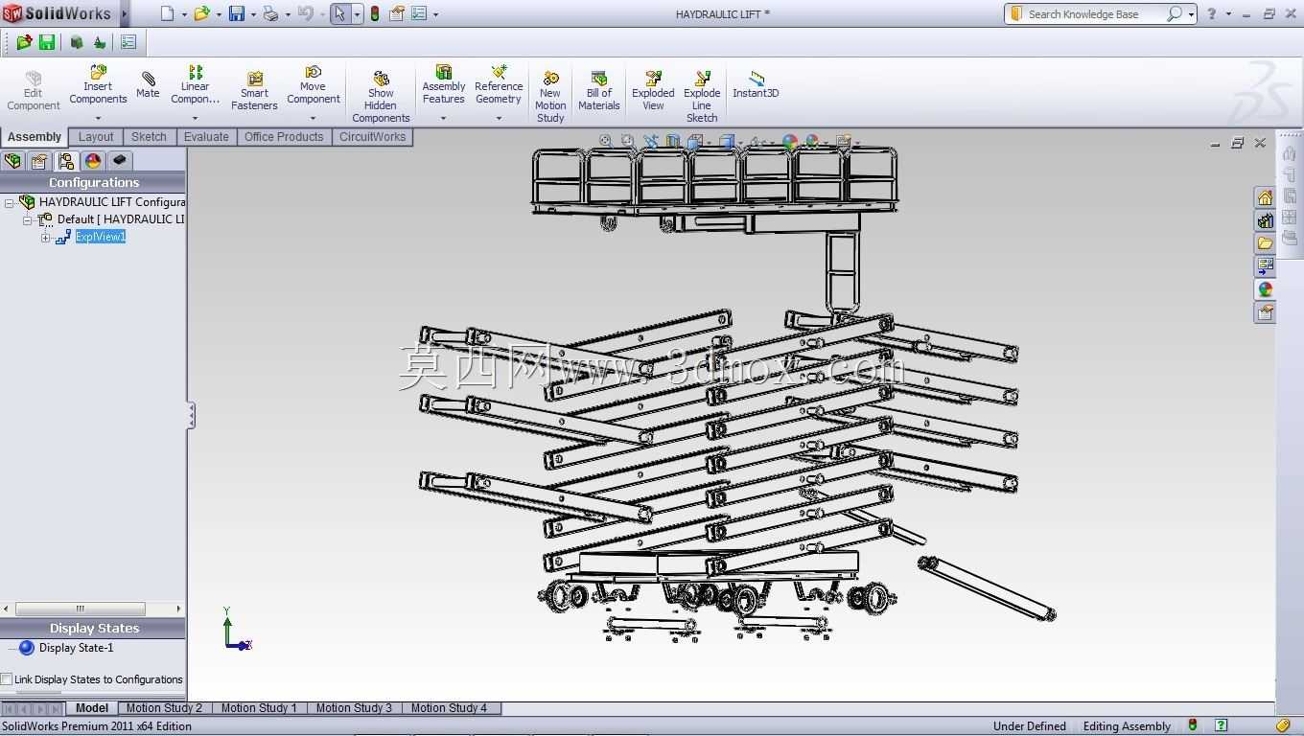Screen dimensions: 1304x736
Task: Switch to the Layout tab
Action: tap(96, 137)
